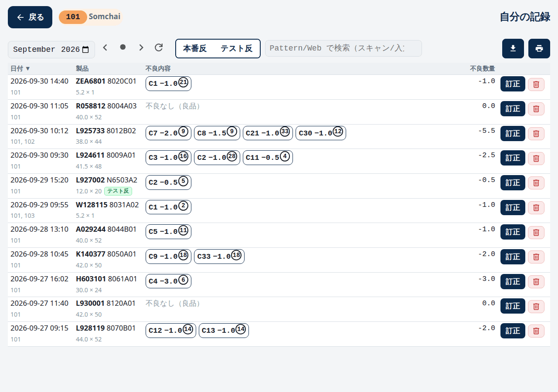Screen dimensions: 558x392
Task: Click the C30 −1.0 defect chip
Action: coord(321,133)
